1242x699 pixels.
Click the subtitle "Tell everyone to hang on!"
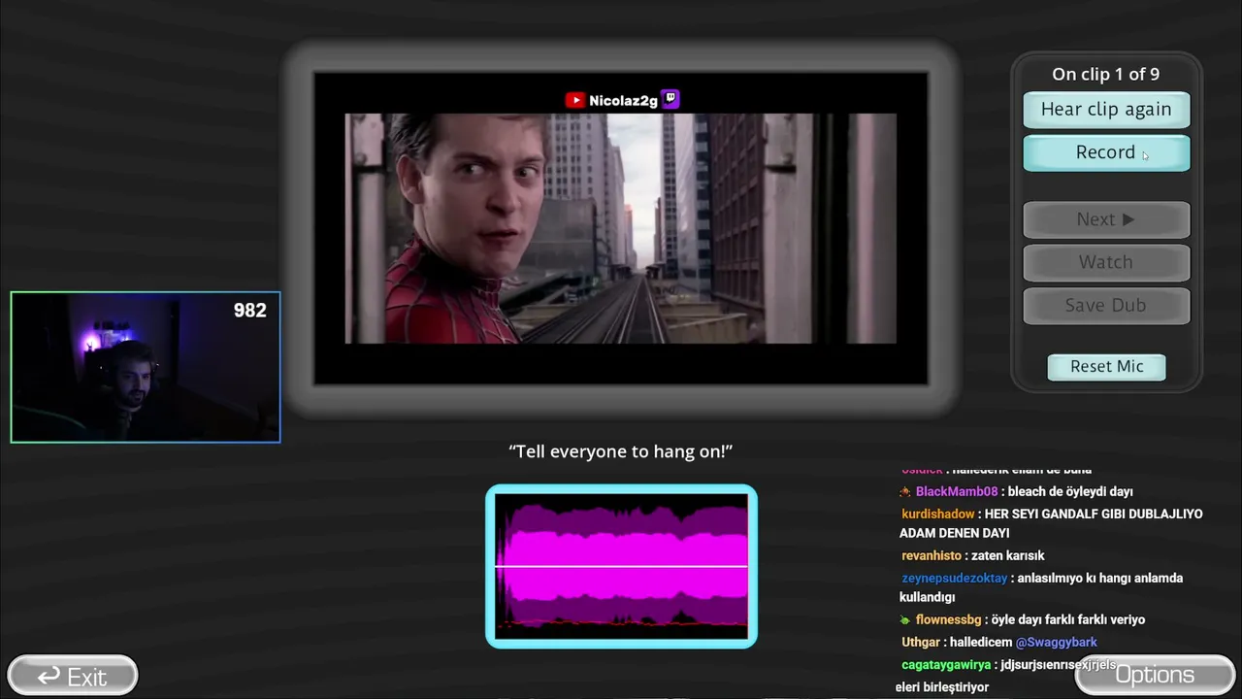[x=621, y=451]
